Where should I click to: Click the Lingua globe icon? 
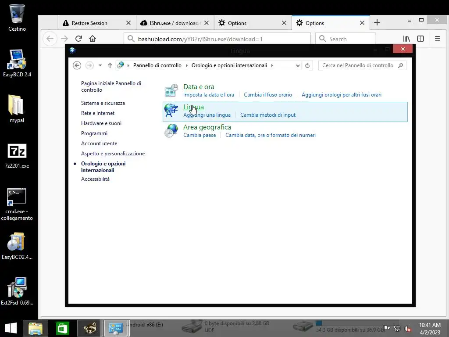(x=171, y=111)
